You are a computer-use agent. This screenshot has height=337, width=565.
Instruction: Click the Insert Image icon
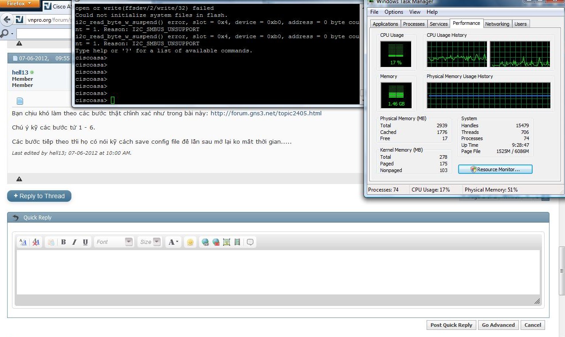tap(227, 242)
